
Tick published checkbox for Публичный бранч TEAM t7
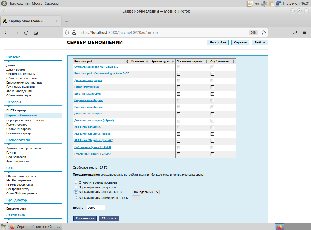tap(212, 154)
